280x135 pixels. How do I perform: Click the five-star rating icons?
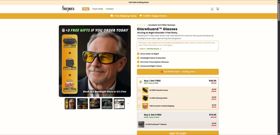[142, 25]
